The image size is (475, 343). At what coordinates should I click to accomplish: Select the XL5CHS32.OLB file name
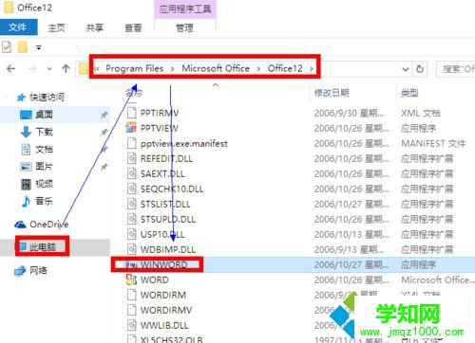(171, 339)
